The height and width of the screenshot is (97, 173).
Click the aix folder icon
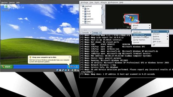(85, 9)
